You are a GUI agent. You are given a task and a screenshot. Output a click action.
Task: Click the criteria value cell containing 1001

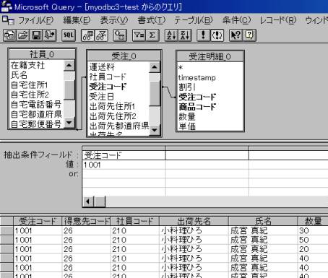[x=124, y=165]
